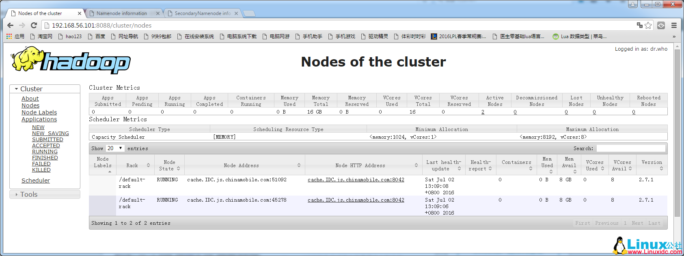This screenshot has height=256, width=684.
Task: Sort by Last health-update column
Action: pos(443,165)
